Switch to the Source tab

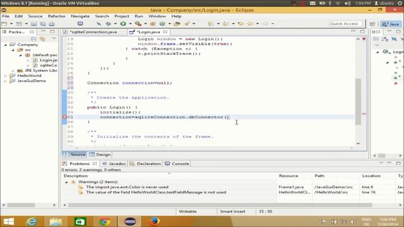click(74, 154)
